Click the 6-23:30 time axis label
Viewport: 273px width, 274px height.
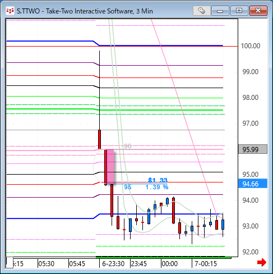point(113,264)
